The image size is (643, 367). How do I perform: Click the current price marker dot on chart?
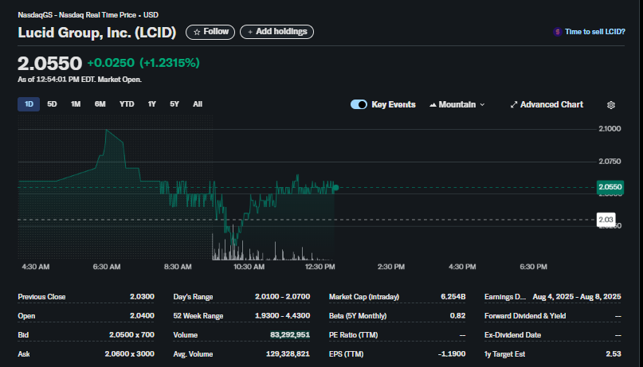click(x=335, y=188)
